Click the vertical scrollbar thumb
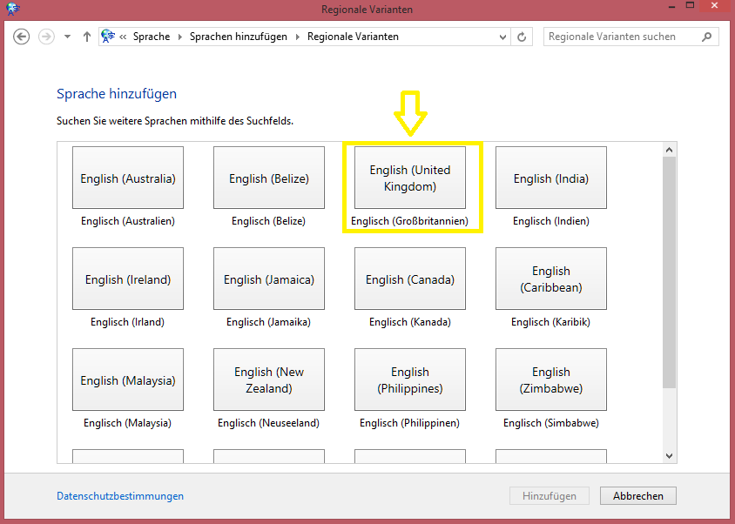 coord(670,272)
